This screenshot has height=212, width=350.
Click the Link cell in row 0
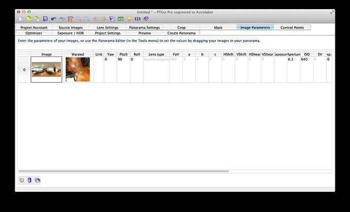click(99, 69)
